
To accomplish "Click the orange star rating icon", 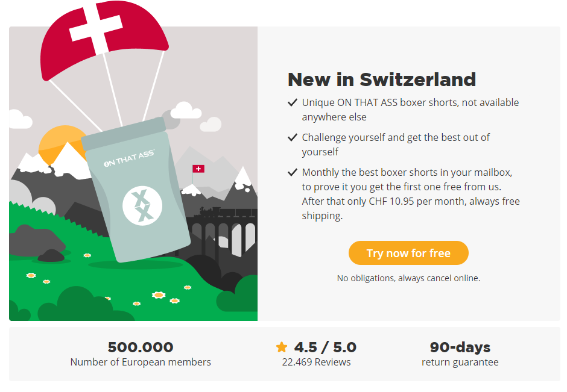I will point(282,347).
